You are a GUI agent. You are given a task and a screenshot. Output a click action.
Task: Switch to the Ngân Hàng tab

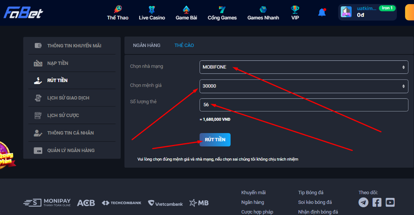(146, 45)
